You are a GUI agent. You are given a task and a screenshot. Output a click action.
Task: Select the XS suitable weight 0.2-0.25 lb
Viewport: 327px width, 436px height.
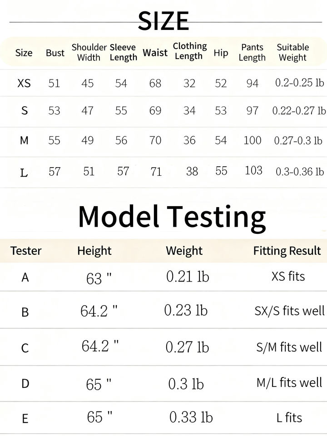click(x=299, y=83)
